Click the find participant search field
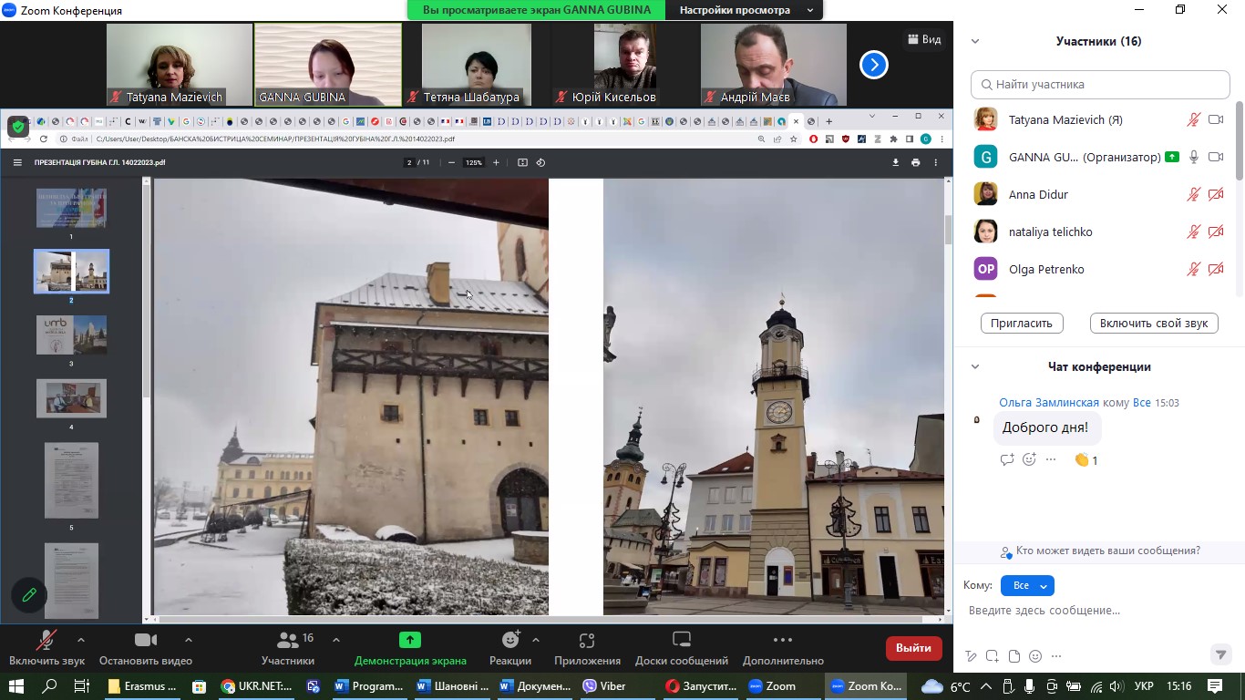Screen dimensions: 1245x700 pos(1100,85)
